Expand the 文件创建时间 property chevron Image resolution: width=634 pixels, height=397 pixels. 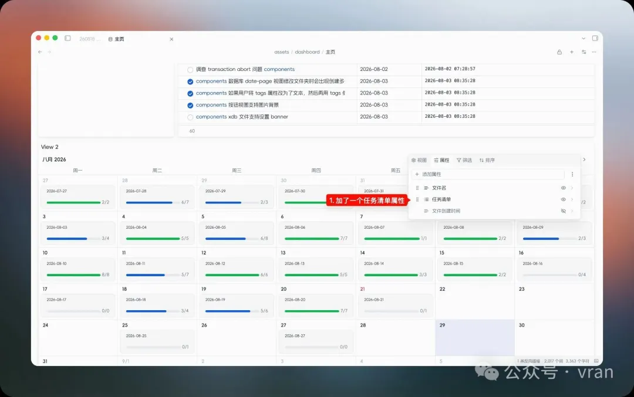572,211
